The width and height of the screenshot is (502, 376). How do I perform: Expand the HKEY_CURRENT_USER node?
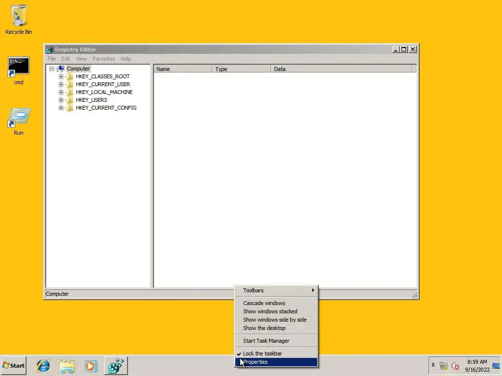point(61,84)
